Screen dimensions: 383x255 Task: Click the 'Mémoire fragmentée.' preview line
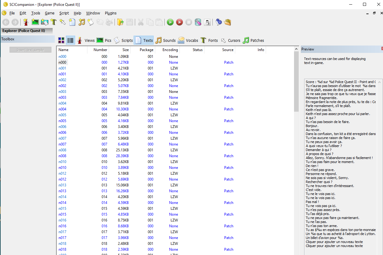pyautogui.click(x=321, y=98)
